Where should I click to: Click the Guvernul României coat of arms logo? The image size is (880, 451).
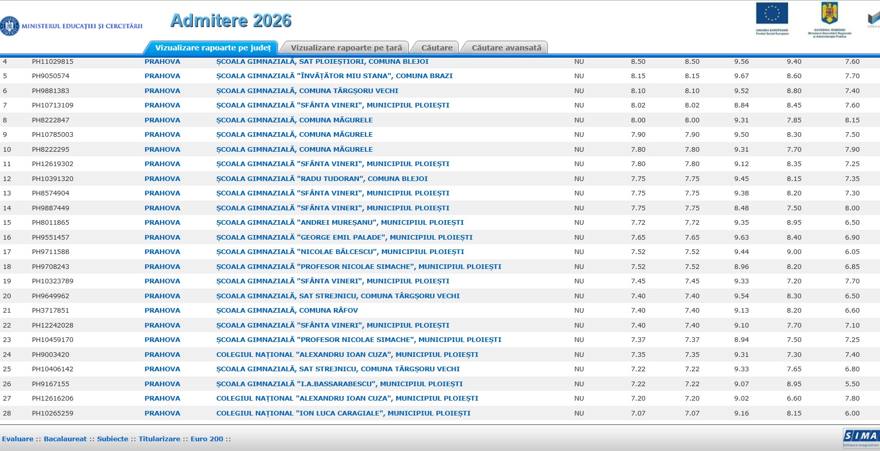(830, 20)
